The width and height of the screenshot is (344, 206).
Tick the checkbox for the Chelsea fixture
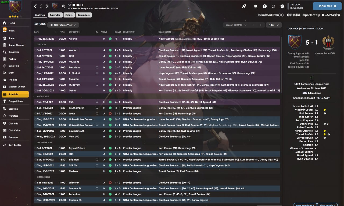coord(36,171)
